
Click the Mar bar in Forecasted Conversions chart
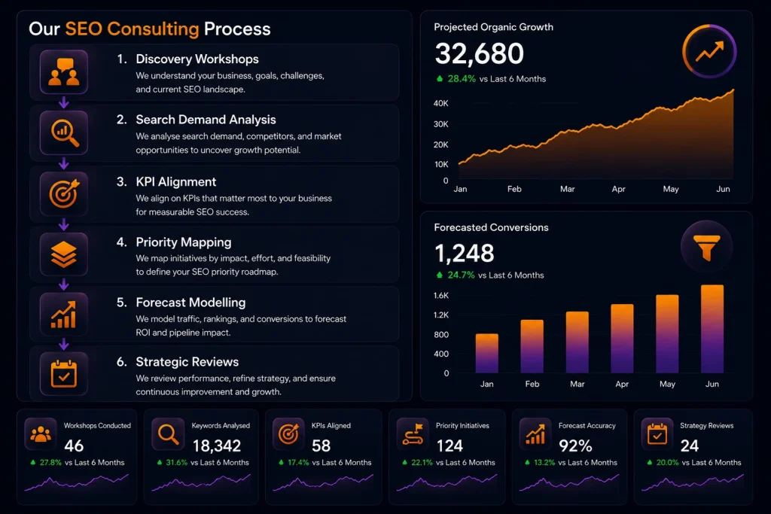pyautogui.click(x=577, y=342)
